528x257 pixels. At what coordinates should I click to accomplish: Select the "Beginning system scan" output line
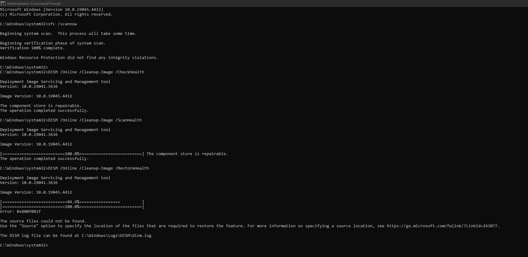click(x=68, y=34)
